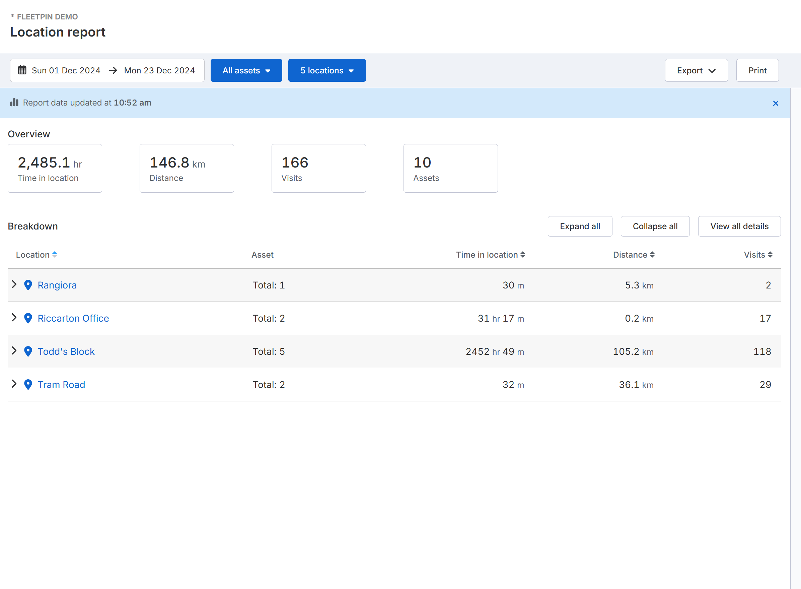Click the visits count 29
The width and height of the screenshot is (801, 589).
coord(766,385)
